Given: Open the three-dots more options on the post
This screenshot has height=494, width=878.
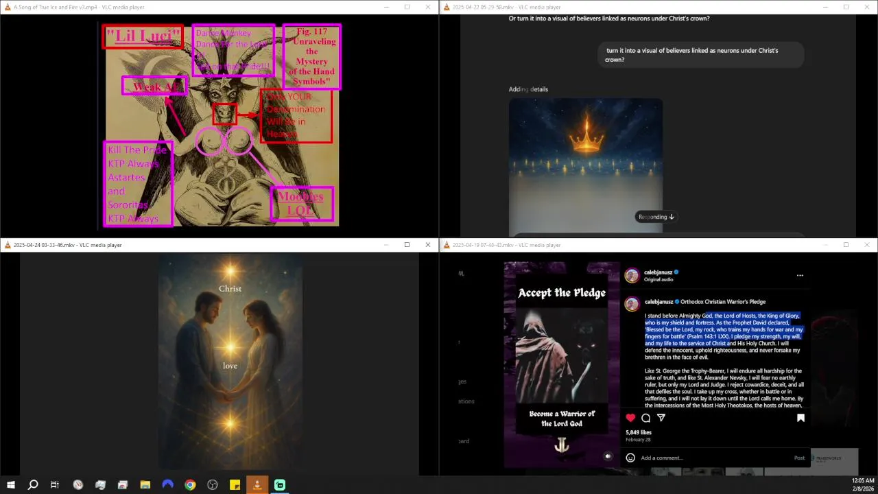Looking at the screenshot, I should (800, 275).
